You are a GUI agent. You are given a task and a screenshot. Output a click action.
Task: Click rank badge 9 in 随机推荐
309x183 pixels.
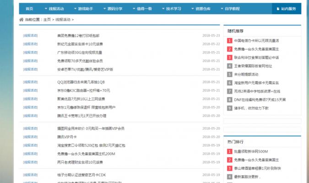(x=230, y=108)
